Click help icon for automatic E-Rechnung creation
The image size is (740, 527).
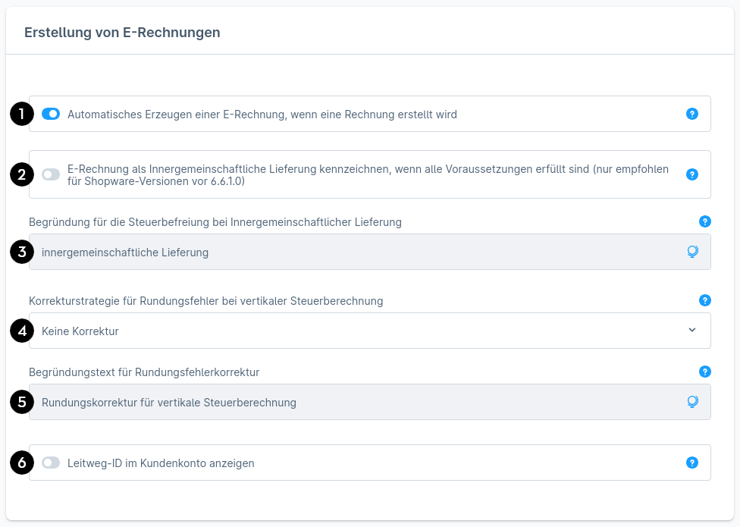(691, 114)
